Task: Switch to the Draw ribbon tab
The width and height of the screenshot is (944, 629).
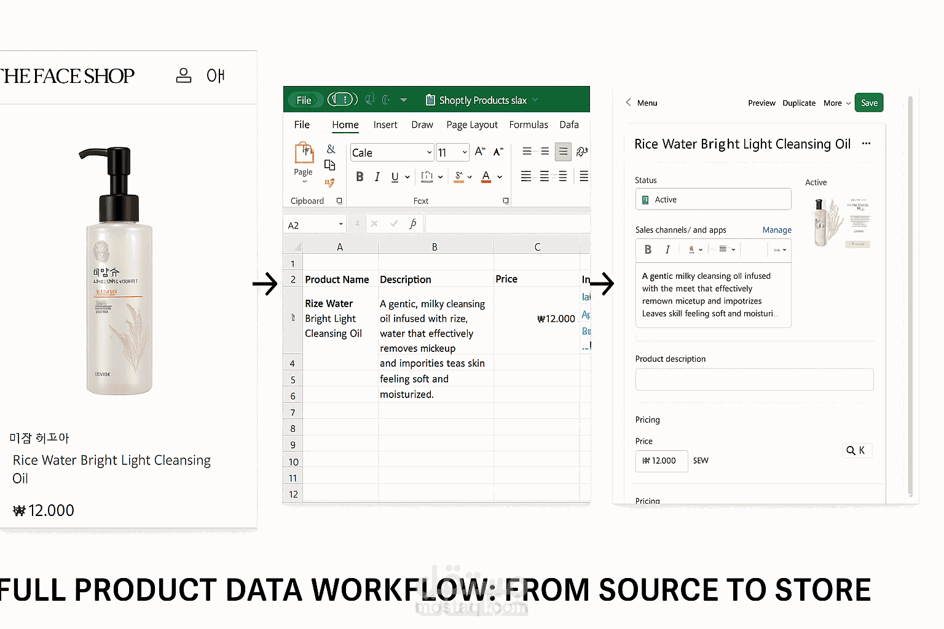Action: 422,125
